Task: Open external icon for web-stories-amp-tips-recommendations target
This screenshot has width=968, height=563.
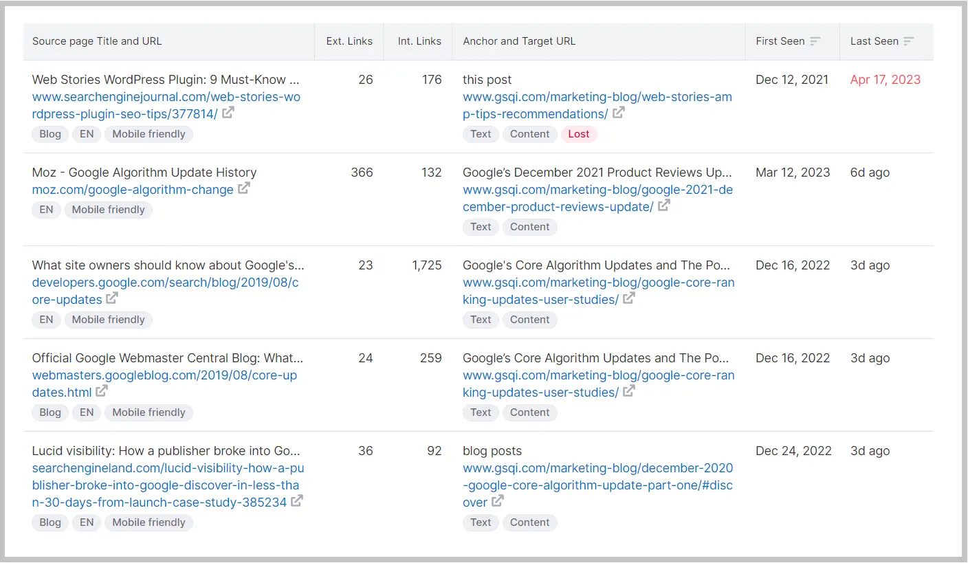Action: click(x=619, y=113)
